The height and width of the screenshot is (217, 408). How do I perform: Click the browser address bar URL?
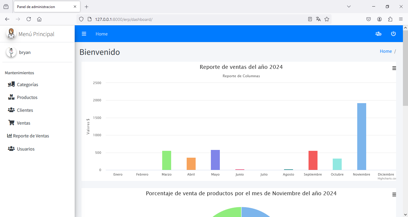pyautogui.click(x=124, y=19)
